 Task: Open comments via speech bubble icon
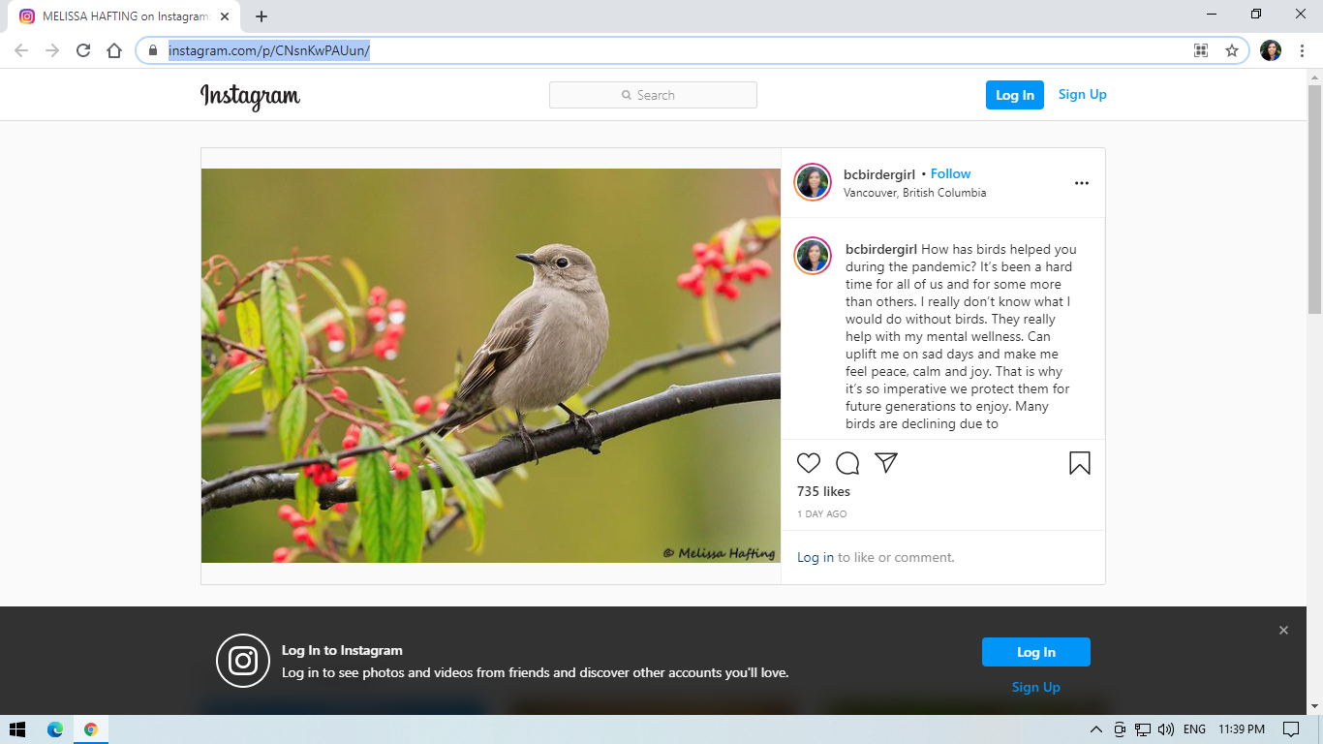click(x=847, y=463)
